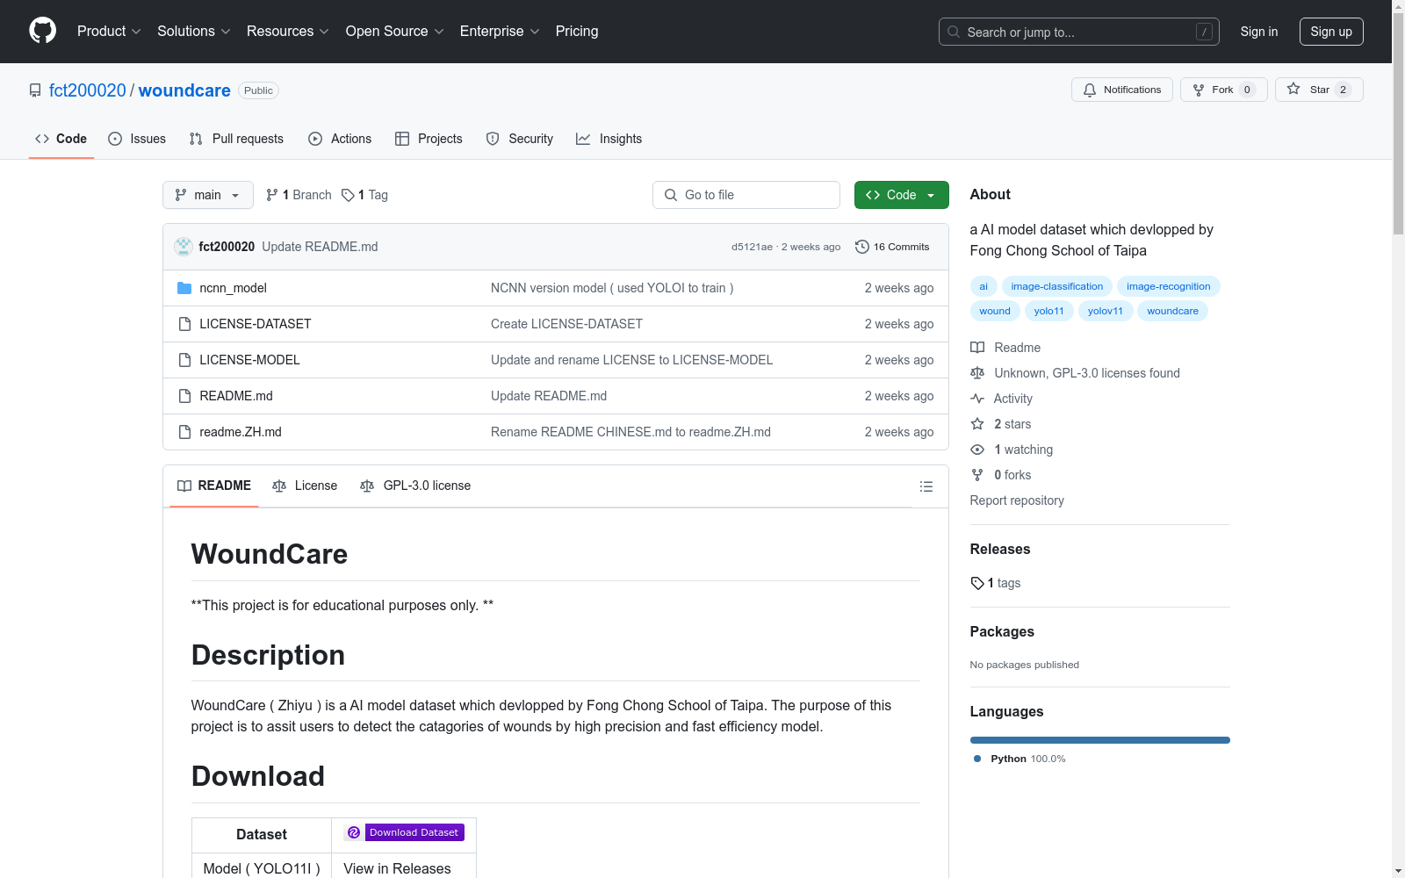Click the LICENSE-DATASET file icon
This screenshot has height=878, width=1405.
[x=184, y=324]
